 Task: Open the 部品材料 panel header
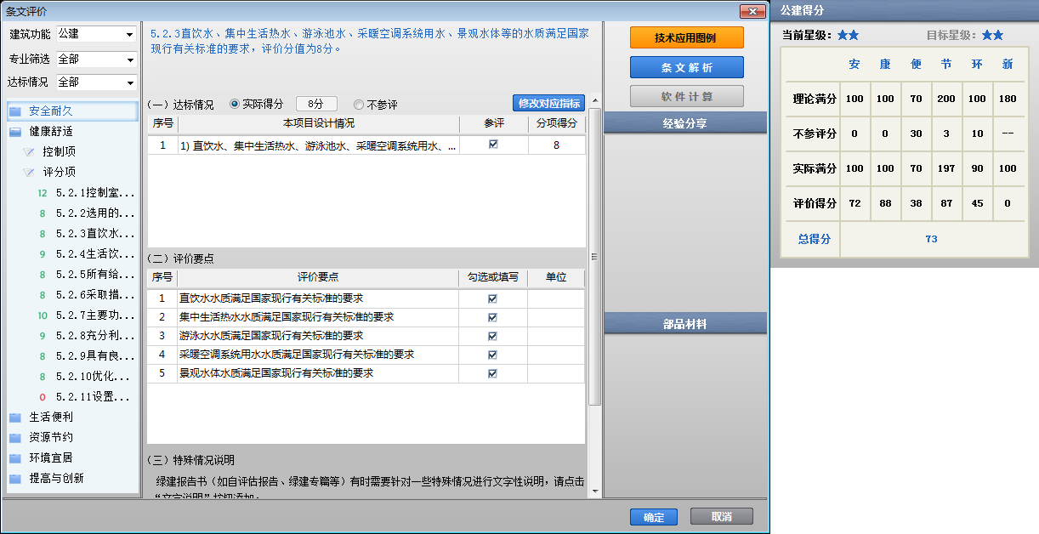pyautogui.click(x=685, y=324)
